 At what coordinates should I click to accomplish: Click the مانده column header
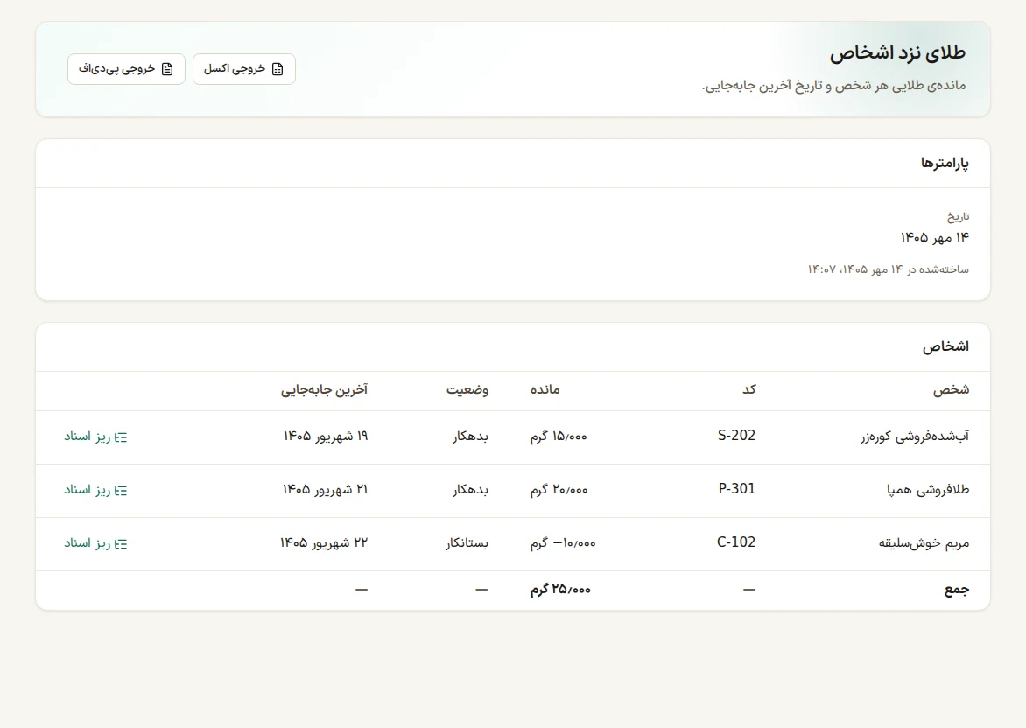[545, 390]
